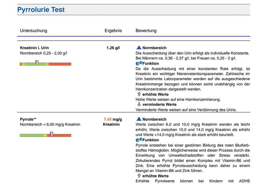Click the Normbereich triangle icon under Pyrrole

point(139,119)
